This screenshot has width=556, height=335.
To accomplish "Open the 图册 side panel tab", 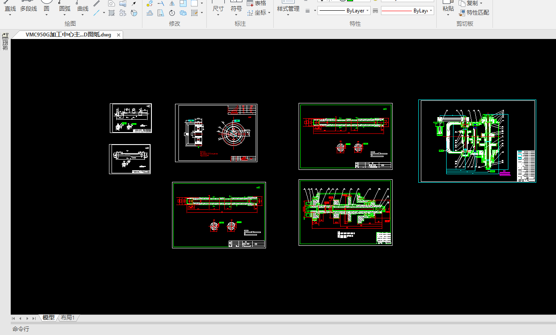I will (5, 45).
